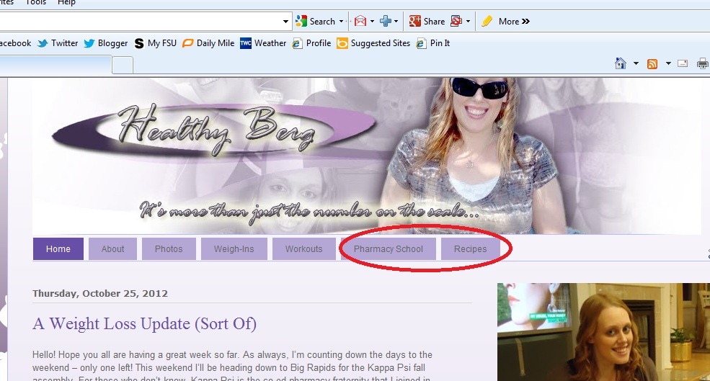Open the Pharmacy School tab
The width and height of the screenshot is (710, 381).
pyautogui.click(x=389, y=249)
